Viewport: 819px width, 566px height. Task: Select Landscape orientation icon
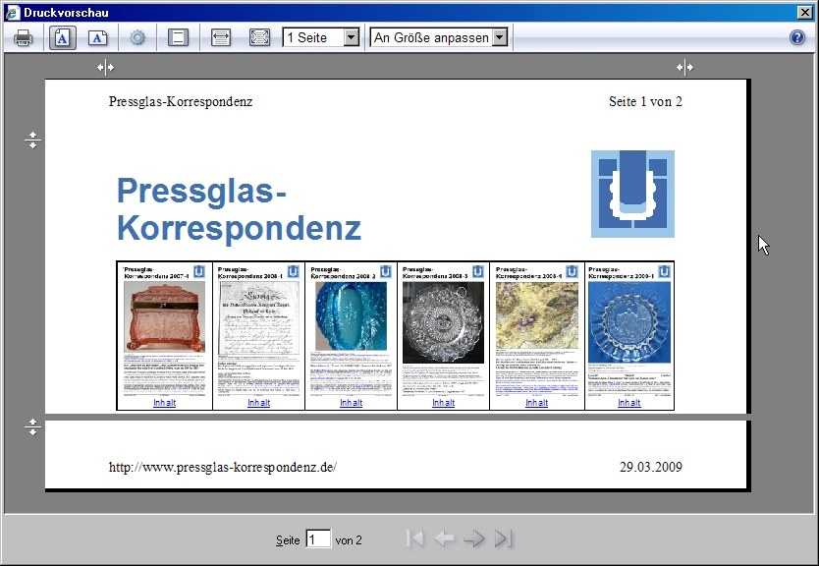click(x=97, y=37)
